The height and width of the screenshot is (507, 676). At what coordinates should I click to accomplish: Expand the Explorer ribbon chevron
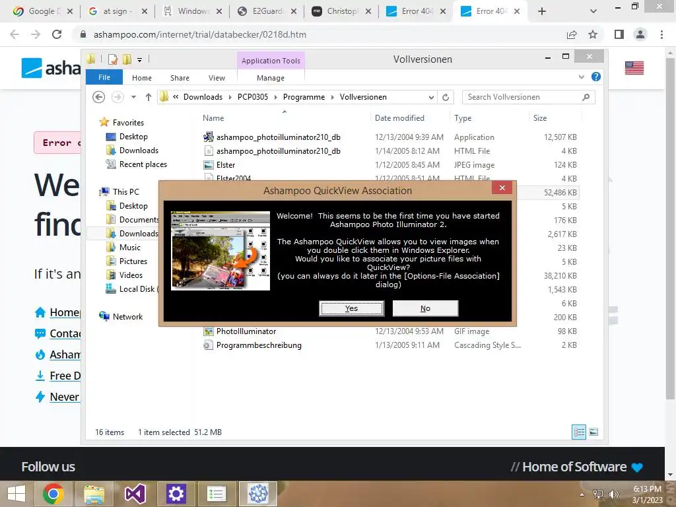(581, 77)
